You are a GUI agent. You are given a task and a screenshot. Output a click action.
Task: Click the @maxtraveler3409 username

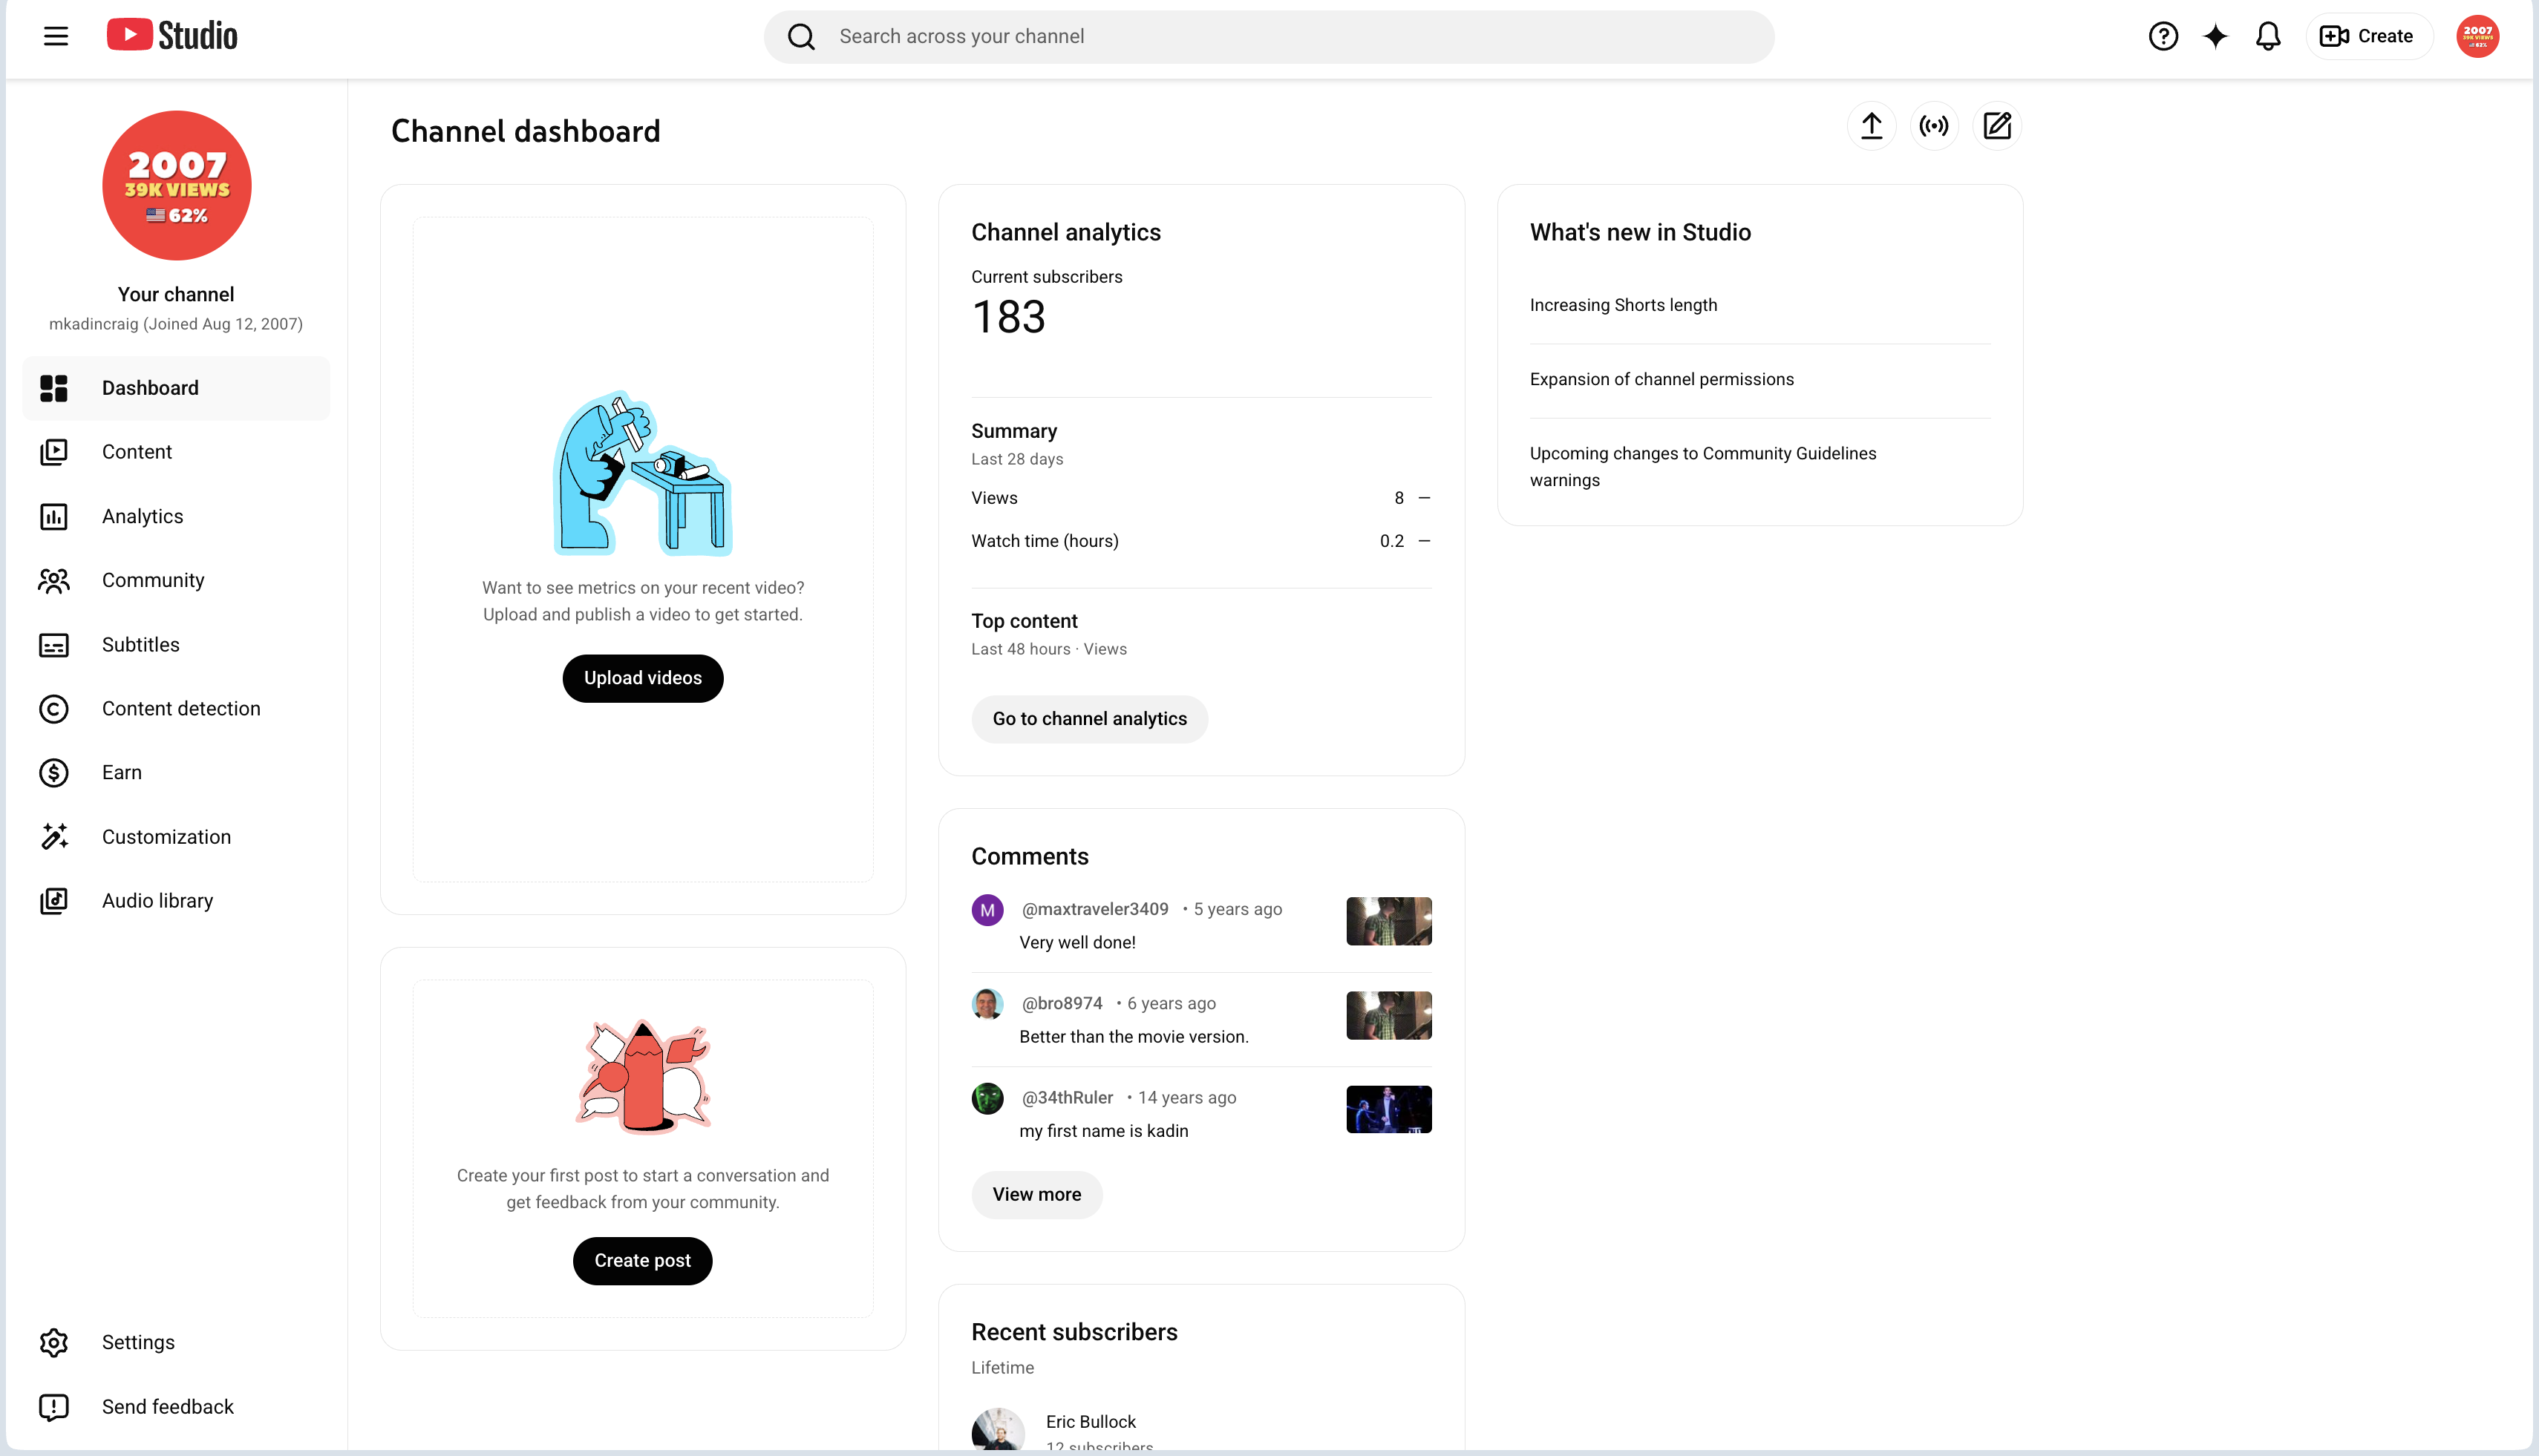[x=1094, y=909]
